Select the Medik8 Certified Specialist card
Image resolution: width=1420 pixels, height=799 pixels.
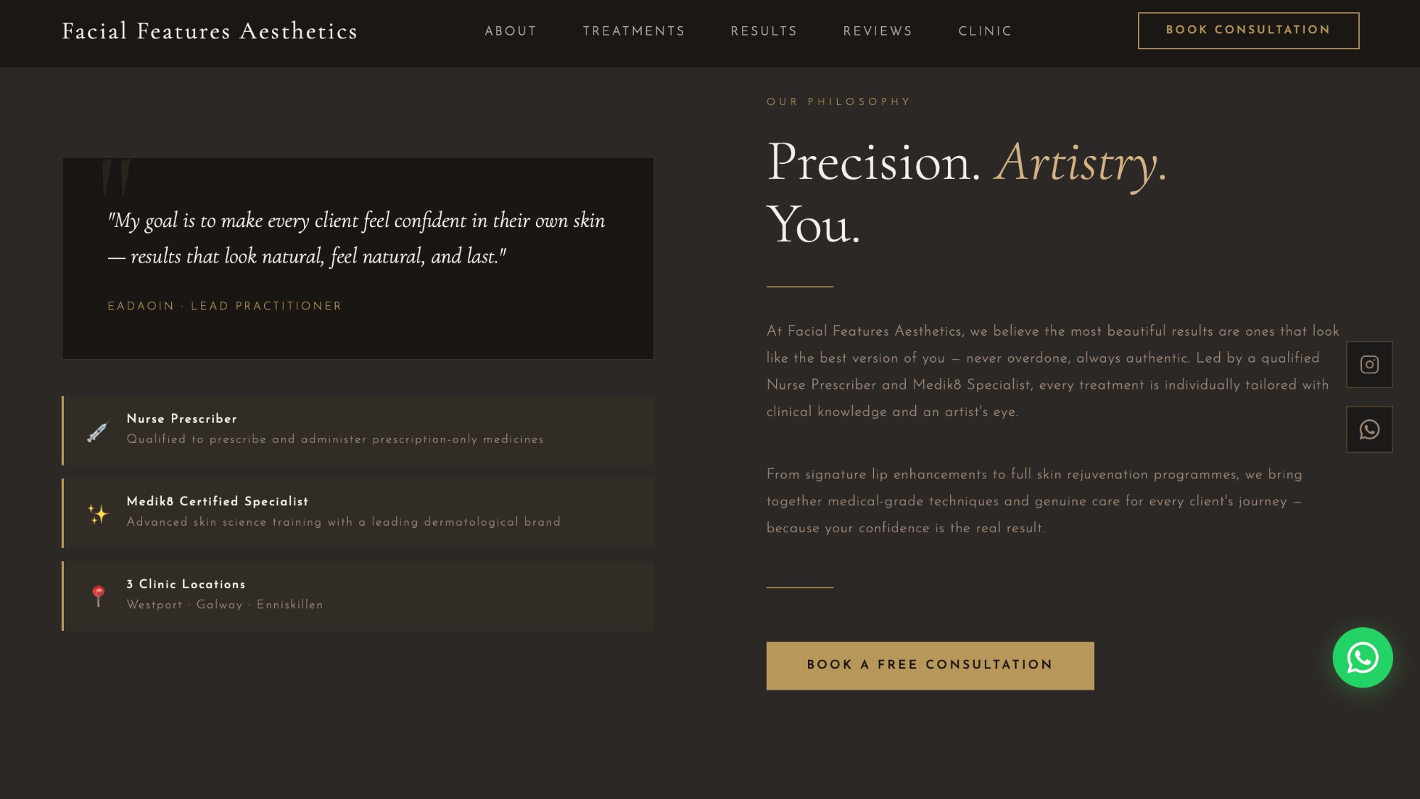point(359,512)
